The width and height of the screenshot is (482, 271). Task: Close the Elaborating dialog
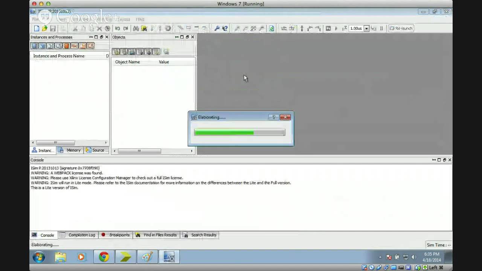coord(285,117)
